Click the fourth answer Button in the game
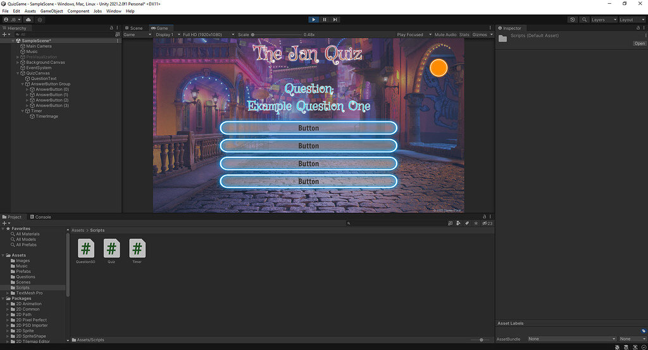 point(308,181)
